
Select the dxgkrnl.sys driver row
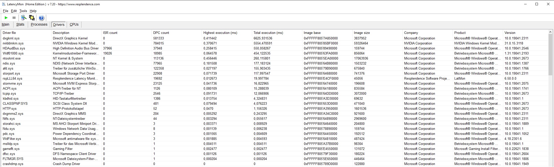click(x=275, y=38)
